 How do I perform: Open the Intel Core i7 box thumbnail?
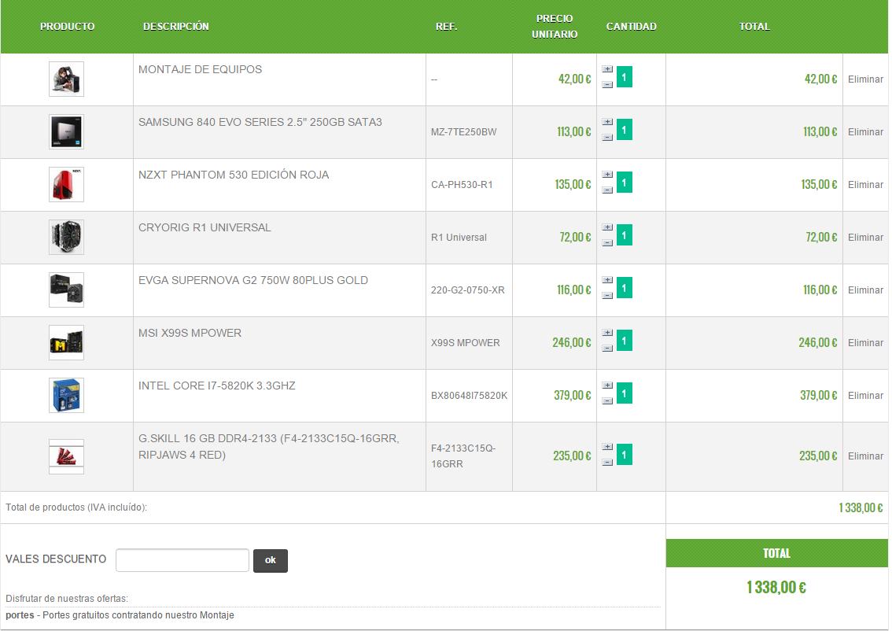click(x=66, y=396)
